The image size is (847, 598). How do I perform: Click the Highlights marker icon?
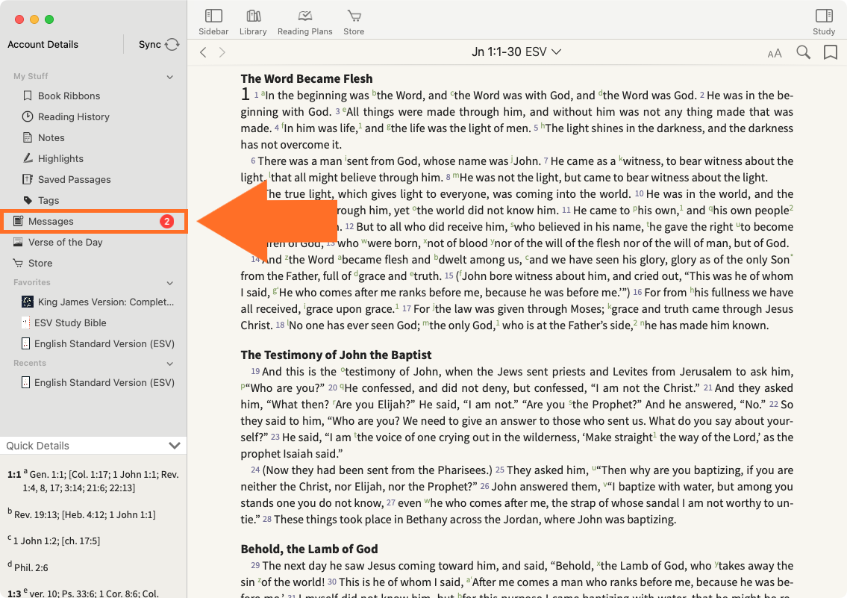click(x=28, y=158)
